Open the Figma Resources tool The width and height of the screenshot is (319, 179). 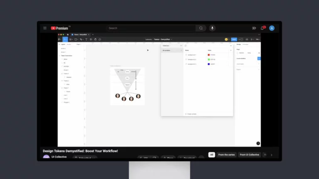point(91,39)
